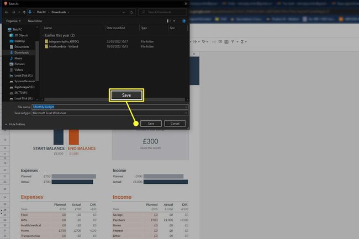This screenshot has width=359, height=239.
Task: Click the Paycheck row in the Income table
Action: click(x=151, y=220)
